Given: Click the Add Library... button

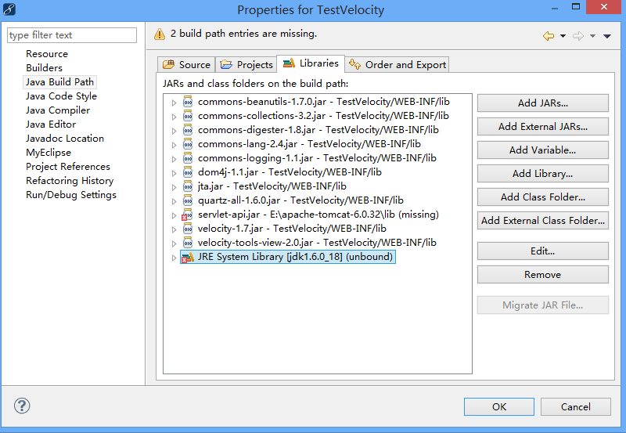Looking at the screenshot, I should point(542,174).
